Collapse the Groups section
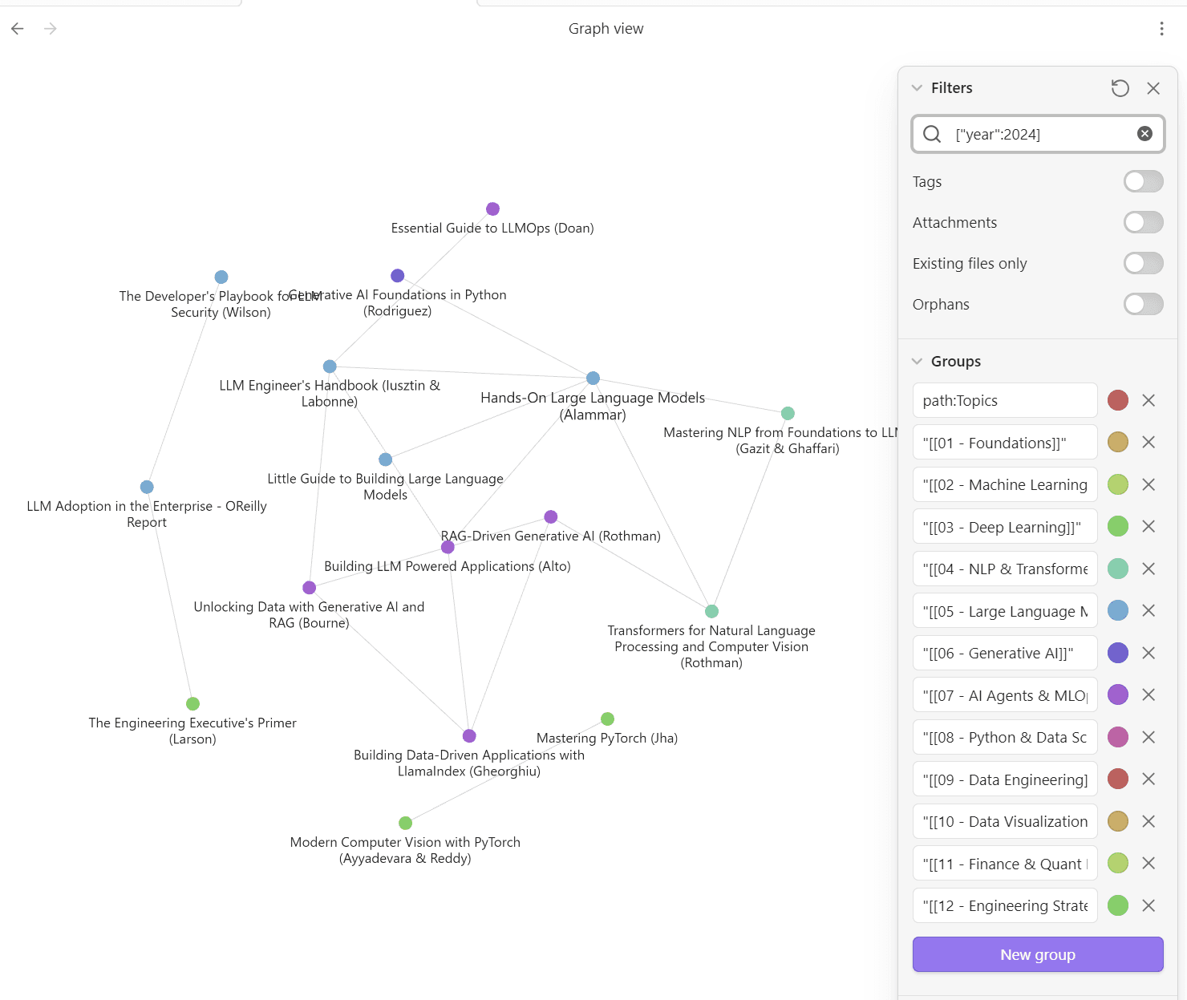This screenshot has height=1000, width=1187. click(x=918, y=362)
